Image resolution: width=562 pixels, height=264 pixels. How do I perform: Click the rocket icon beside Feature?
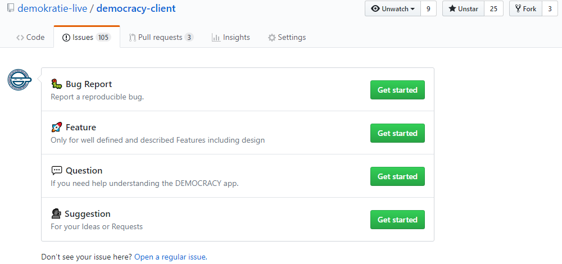click(x=56, y=128)
